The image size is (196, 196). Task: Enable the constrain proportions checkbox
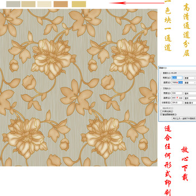tap(161, 111)
